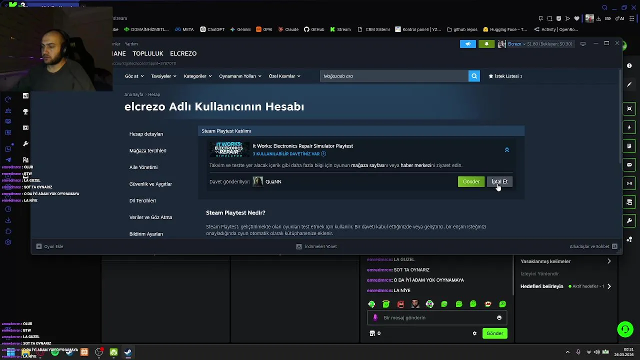Click İptal Et button
This screenshot has height=360, width=640.
pyautogui.click(x=499, y=181)
